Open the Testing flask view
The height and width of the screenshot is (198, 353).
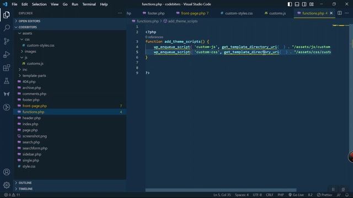(x=7, y=81)
